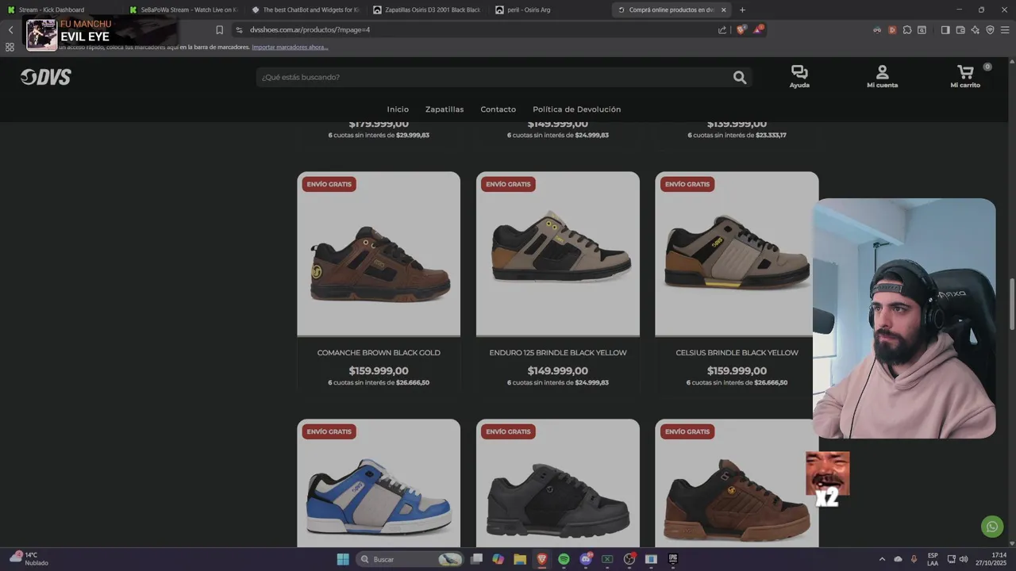This screenshot has height=571, width=1016.
Task: Open the Brave Rewards triangle icon
Action: click(759, 29)
